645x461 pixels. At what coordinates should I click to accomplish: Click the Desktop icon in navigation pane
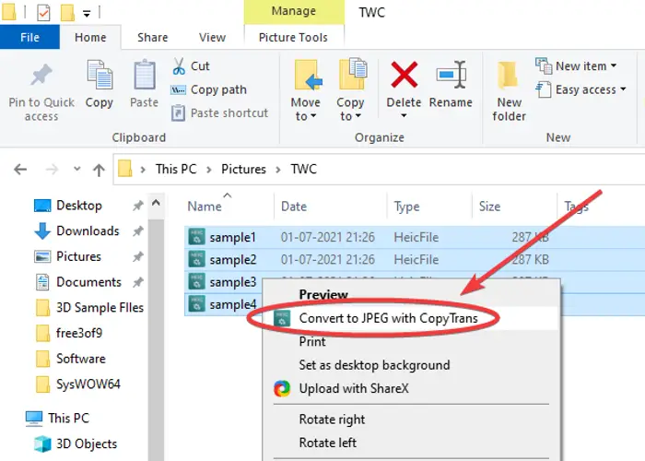[42, 206]
